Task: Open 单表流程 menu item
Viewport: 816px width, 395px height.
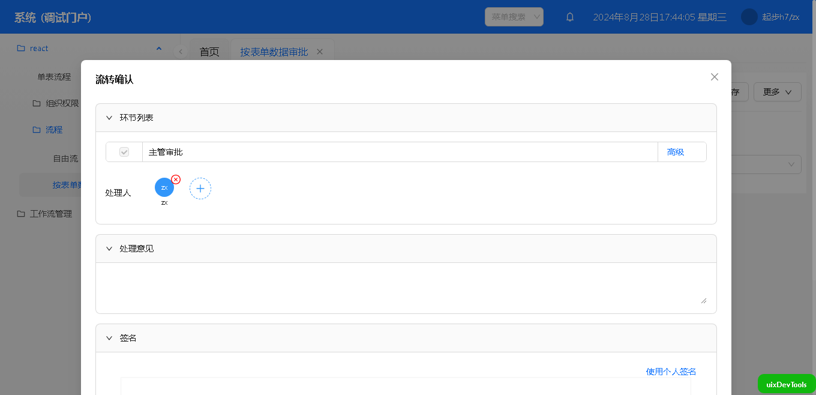Action: tap(54, 77)
